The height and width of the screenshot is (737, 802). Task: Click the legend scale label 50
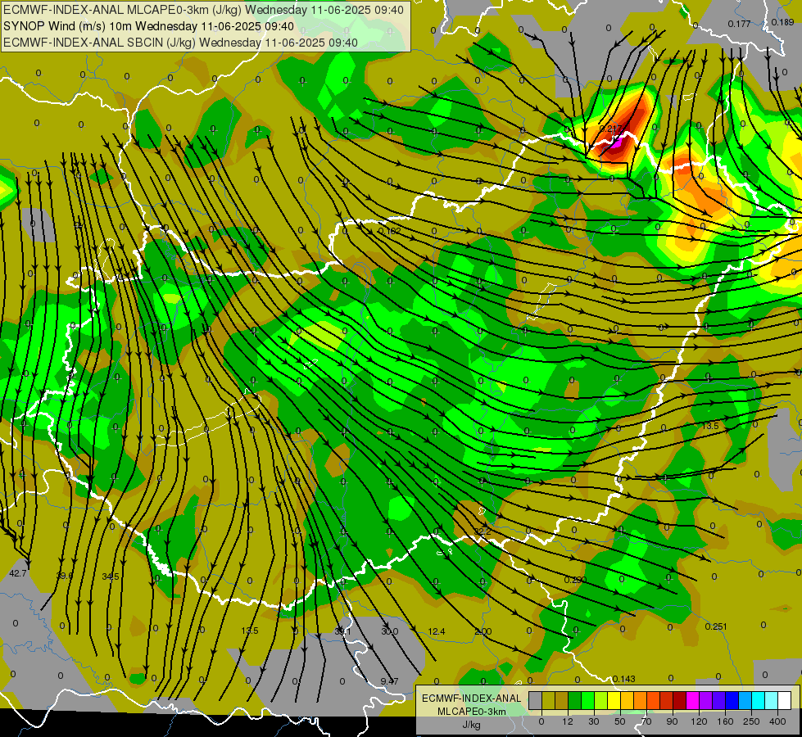pos(620,721)
